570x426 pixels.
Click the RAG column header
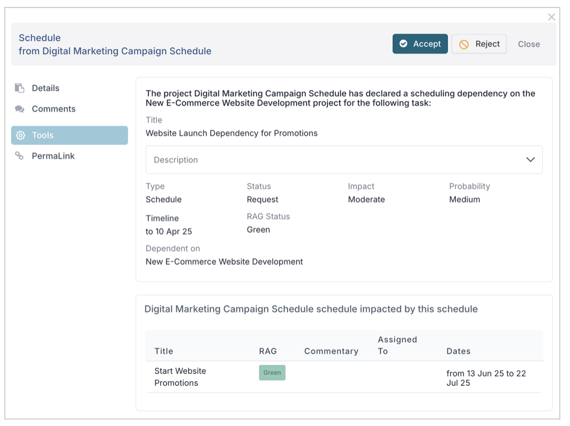[x=267, y=351]
